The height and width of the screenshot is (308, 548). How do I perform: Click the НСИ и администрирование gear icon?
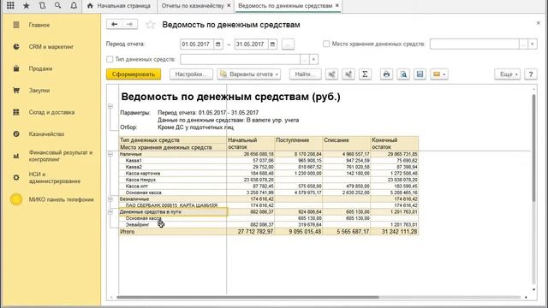16,177
